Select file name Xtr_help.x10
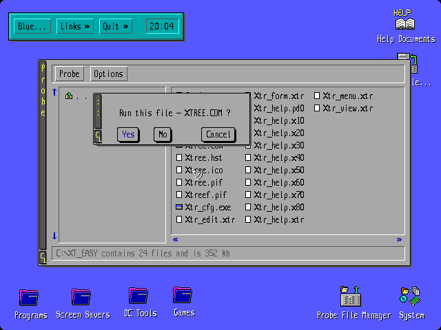This screenshot has height=330, width=441. (x=279, y=121)
